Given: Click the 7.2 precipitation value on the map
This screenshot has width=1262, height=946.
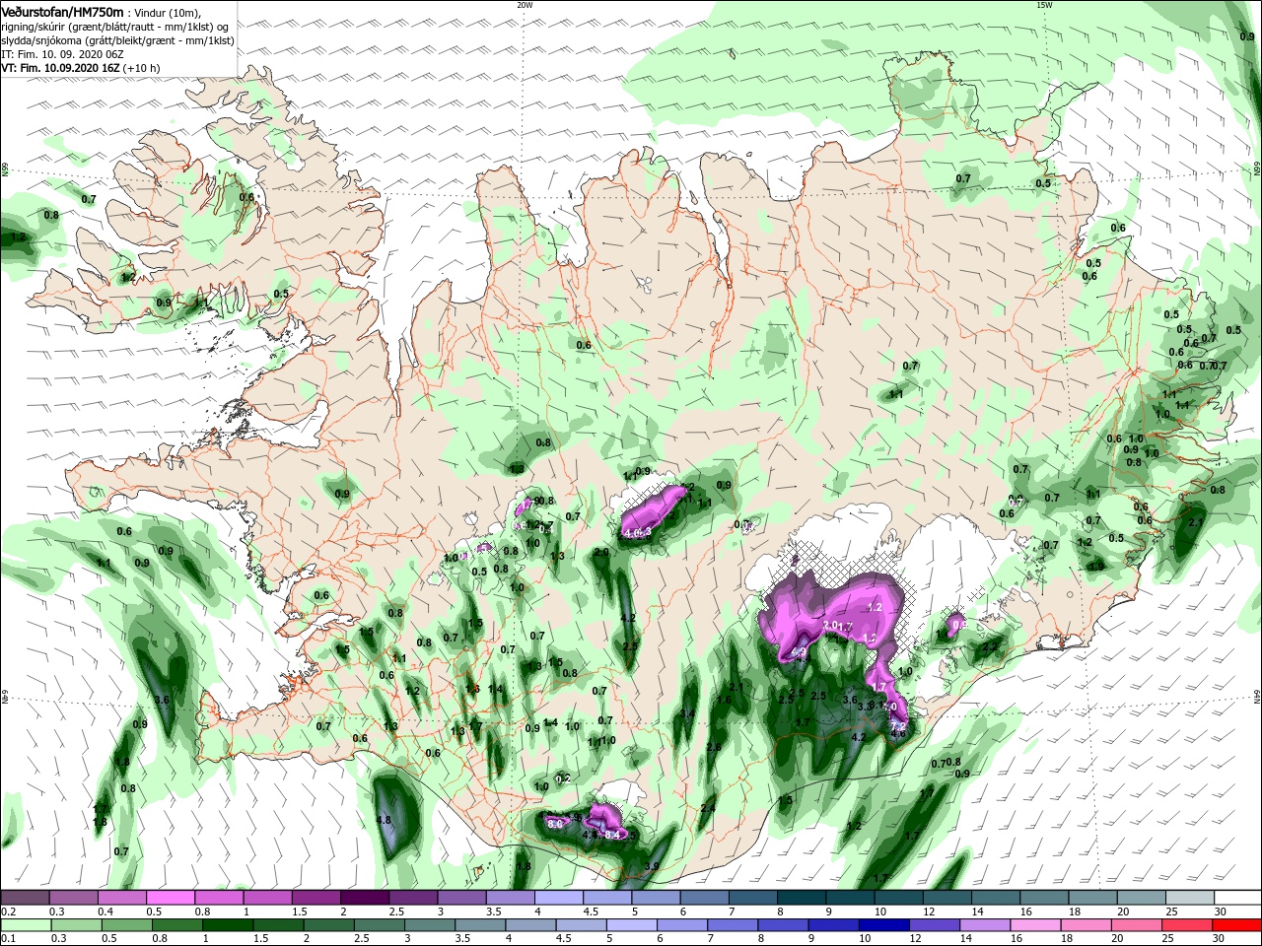Looking at the screenshot, I should click(898, 726).
